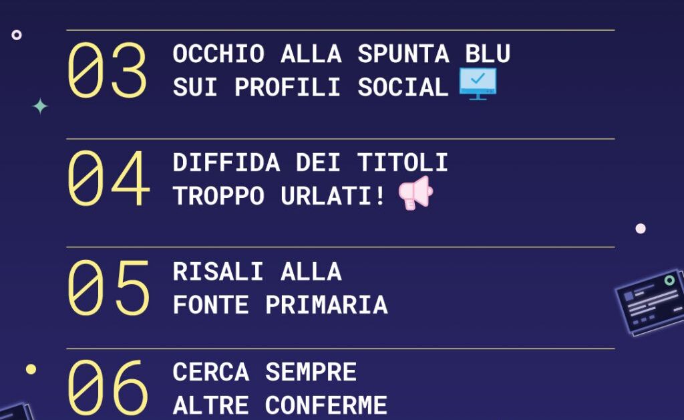This screenshot has width=684, height=420.
Task: Click the blue monitor checkmark icon
Action: pyautogui.click(x=478, y=84)
